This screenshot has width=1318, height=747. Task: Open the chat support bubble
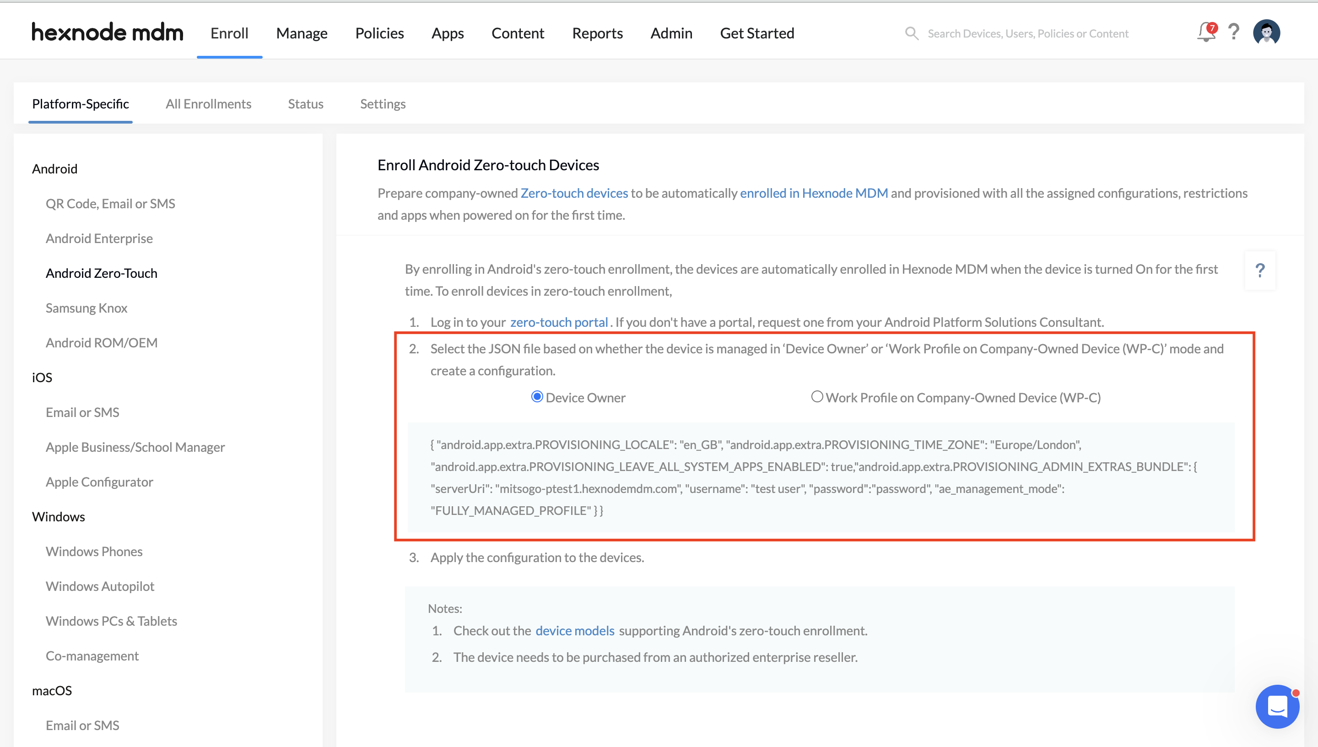point(1277,706)
